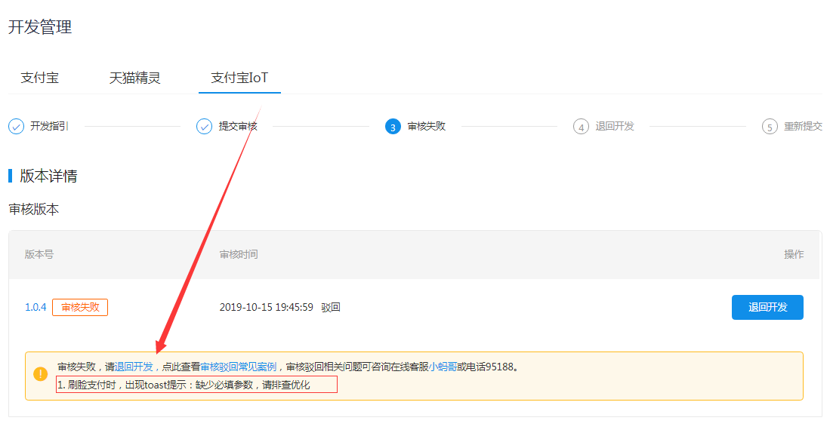Select the 开发指引 step label
The height and width of the screenshot is (439, 830).
point(49,127)
